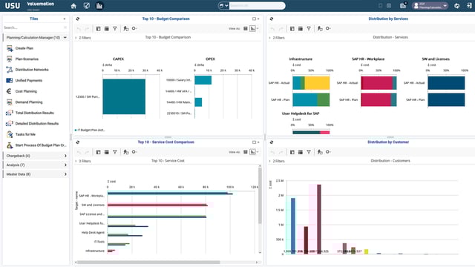Image resolution: width=475 pixels, height=267 pixels.
Task: Click filter icon in Budget Comparison toolbar
Action: click(115, 28)
